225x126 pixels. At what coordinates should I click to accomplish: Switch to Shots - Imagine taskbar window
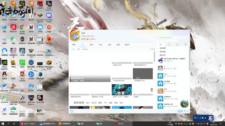tap(29, 123)
